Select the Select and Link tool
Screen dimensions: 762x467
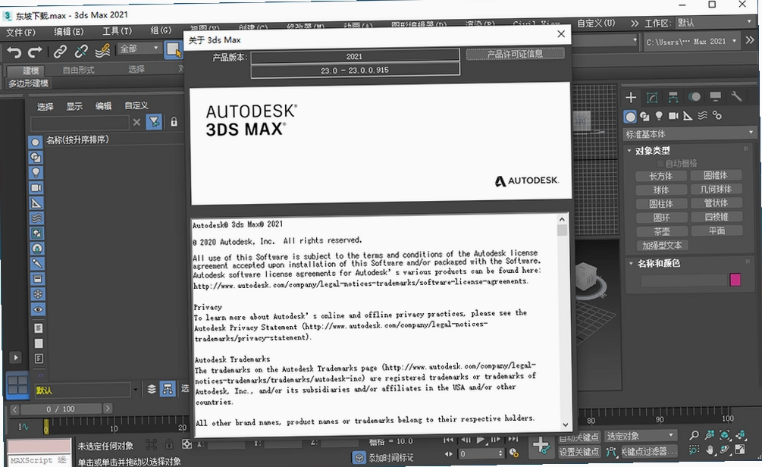60,51
